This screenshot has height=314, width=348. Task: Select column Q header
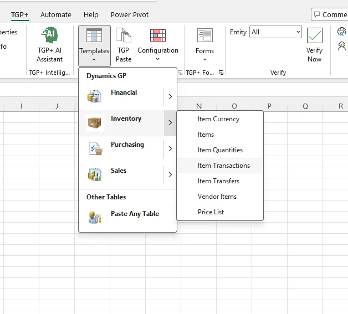(305, 106)
